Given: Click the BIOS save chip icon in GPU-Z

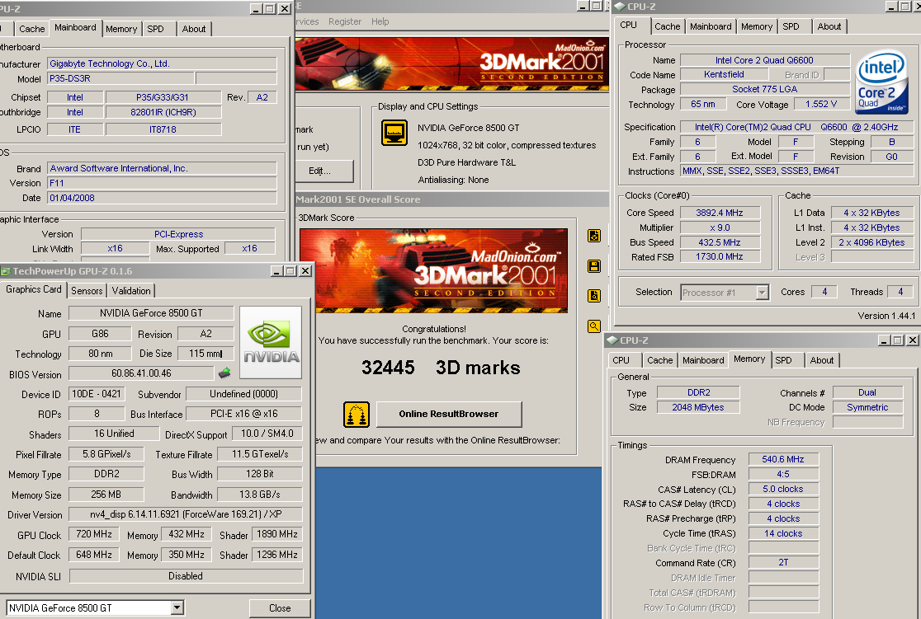Looking at the screenshot, I should (x=224, y=373).
